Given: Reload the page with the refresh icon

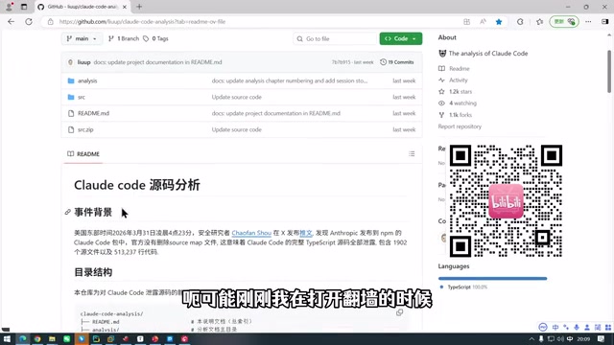Looking at the screenshot, I should (x=29, y=22).
